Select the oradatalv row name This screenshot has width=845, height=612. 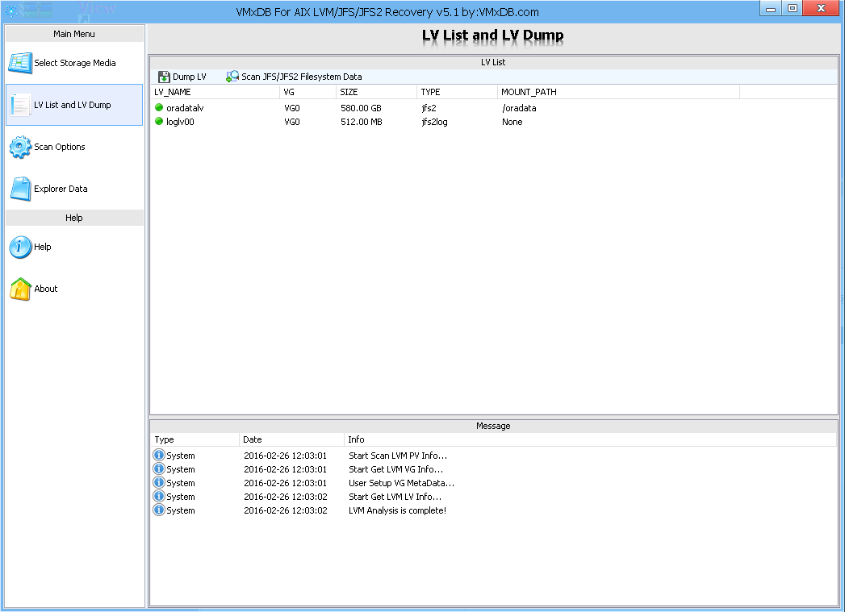point(185,108)
